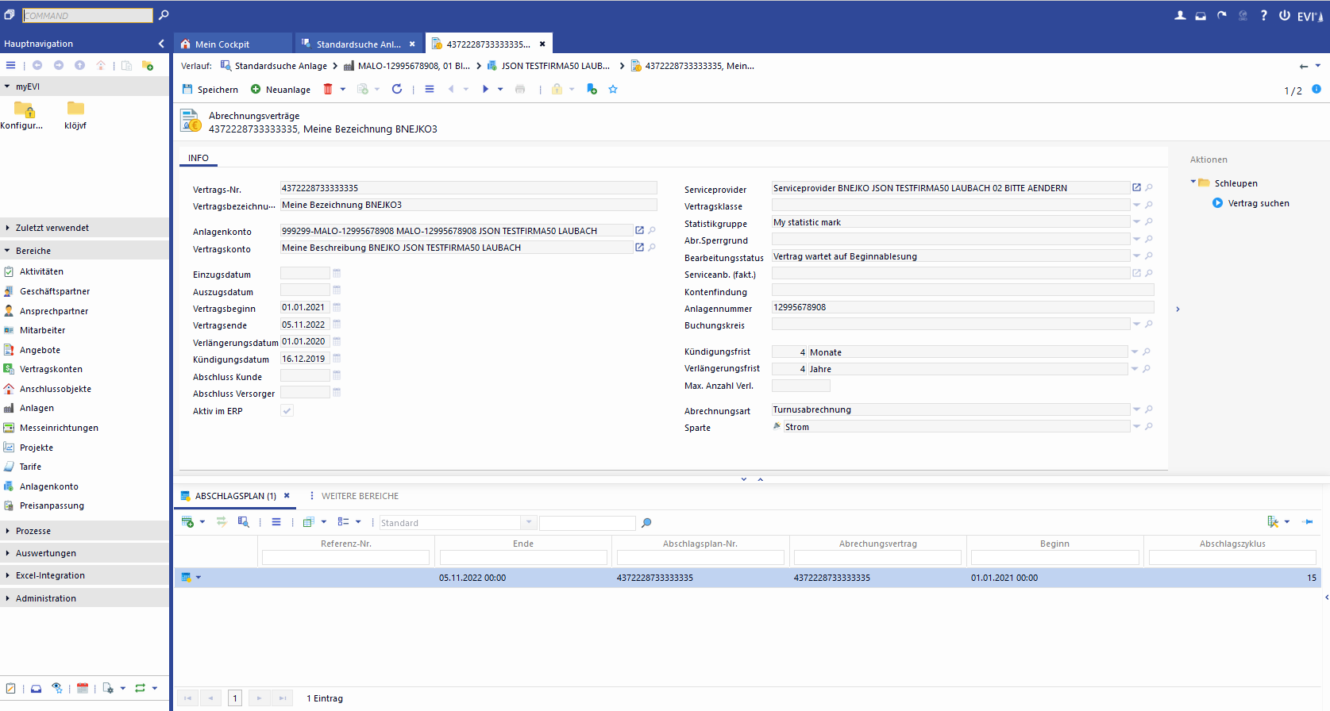Image resolution: width=1330 pixels, height=711 pixels.
Task: Click the COMMAND input field
Action: (x=87, y=16)
